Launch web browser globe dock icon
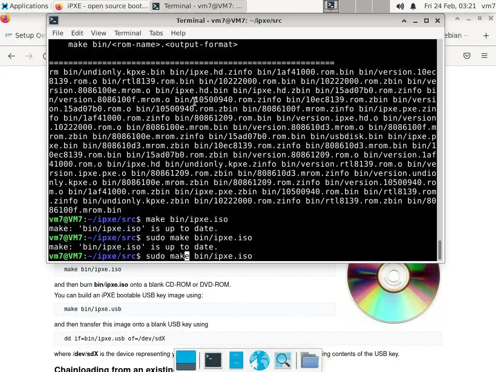The image size is (496, 372). coord(260,360)
